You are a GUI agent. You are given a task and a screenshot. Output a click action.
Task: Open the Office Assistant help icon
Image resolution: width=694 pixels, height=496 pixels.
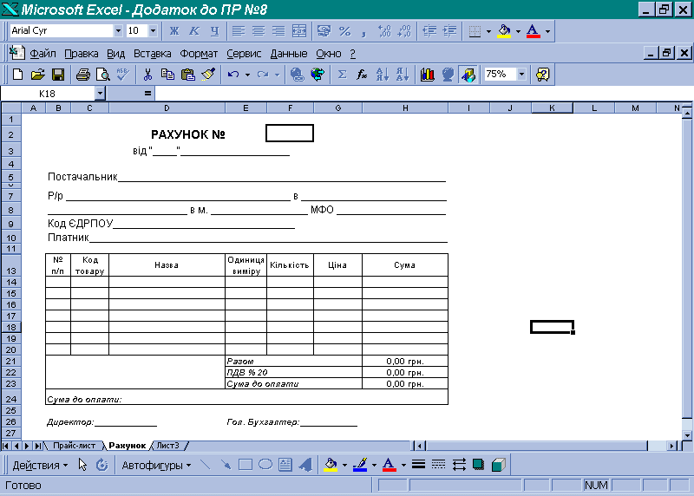pos(543,75)
